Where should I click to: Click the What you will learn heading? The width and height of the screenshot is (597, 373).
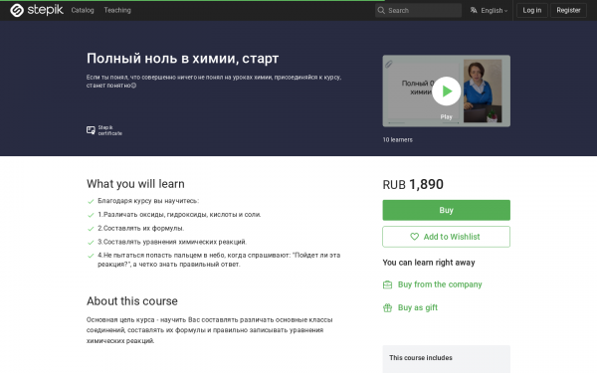135,184
